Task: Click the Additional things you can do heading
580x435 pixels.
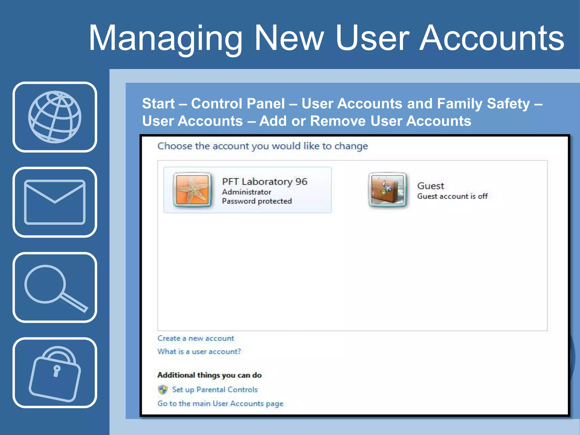Action: pos(209,375)
